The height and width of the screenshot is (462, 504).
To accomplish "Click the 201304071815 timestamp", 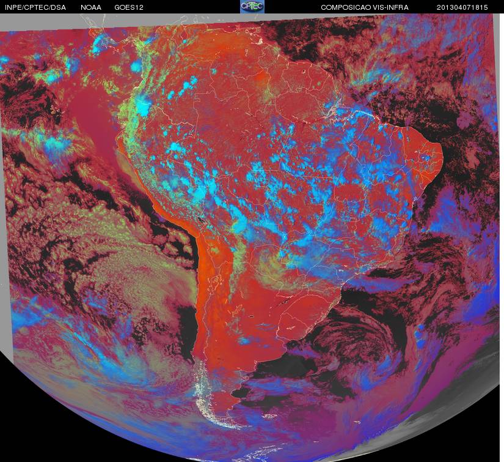I will 462,7.
